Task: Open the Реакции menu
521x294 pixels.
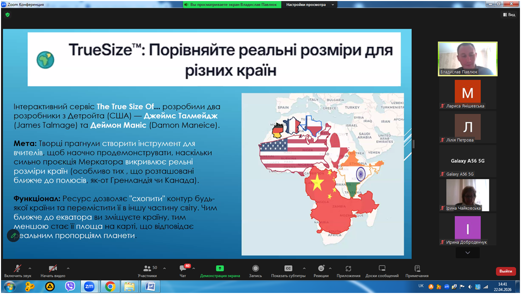Action: [321, 270]
